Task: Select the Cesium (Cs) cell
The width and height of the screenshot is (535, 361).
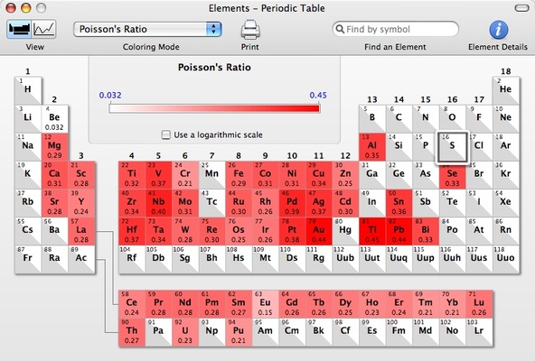Action: 28,231
